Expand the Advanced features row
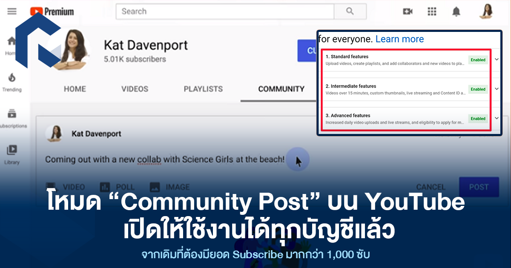The image size is (511, 268). (497, 118)
